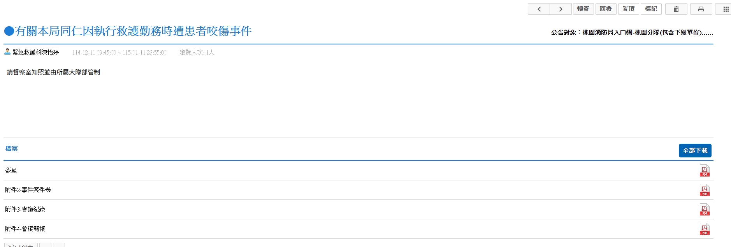Click the 返回列表 button at bottom
This screenshot has height=247, width=731.
(x=21, y=245)
